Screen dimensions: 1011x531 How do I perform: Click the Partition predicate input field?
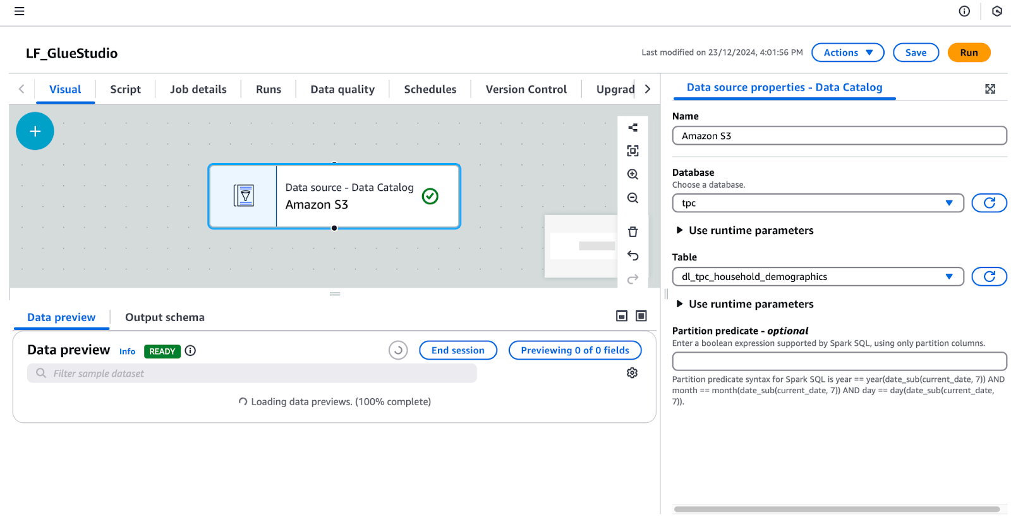pyautogui.click(x=839, y=361)
